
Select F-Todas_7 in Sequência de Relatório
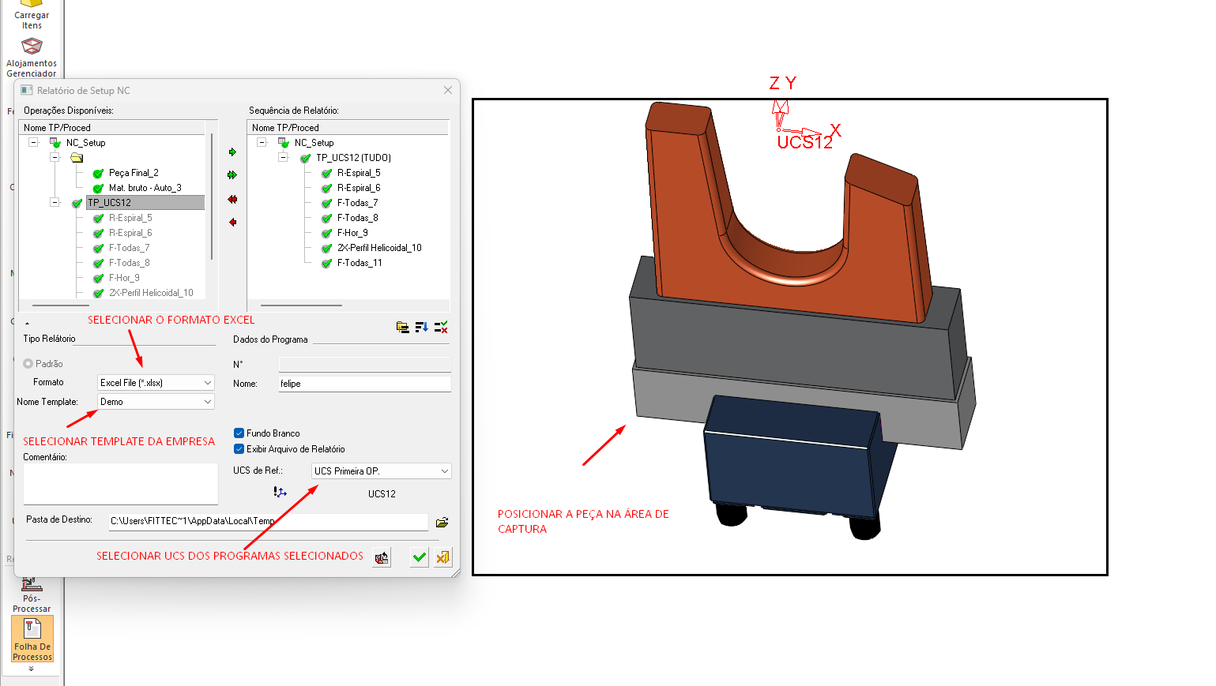[x=357, y=203]
